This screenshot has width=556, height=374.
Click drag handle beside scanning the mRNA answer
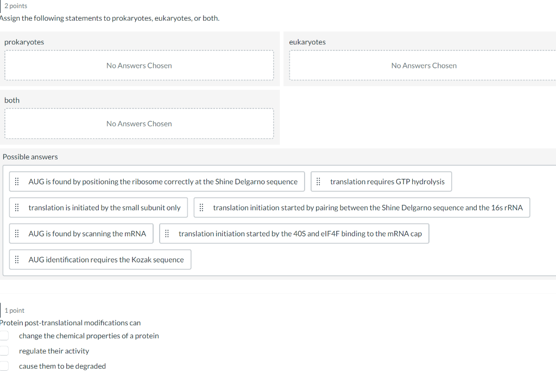pyautogui.click(x=17, y=234)
